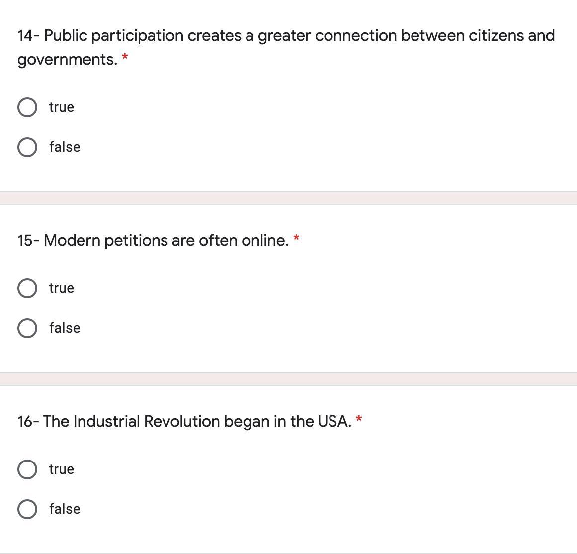Choose true radio for Modern petitions question
Screen dimensions: 577x554
27,288
